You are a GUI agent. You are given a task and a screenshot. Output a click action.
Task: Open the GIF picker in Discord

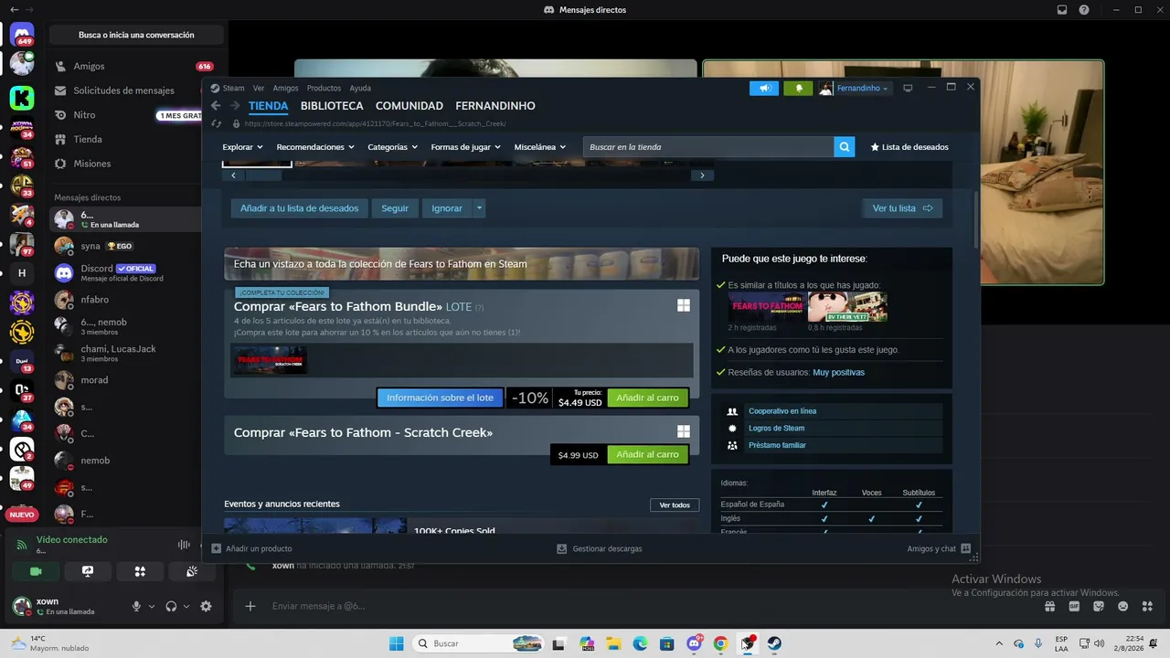1074,606
